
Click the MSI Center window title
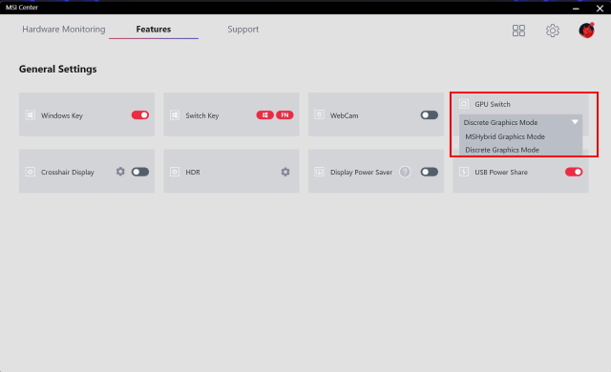point(22,8)
